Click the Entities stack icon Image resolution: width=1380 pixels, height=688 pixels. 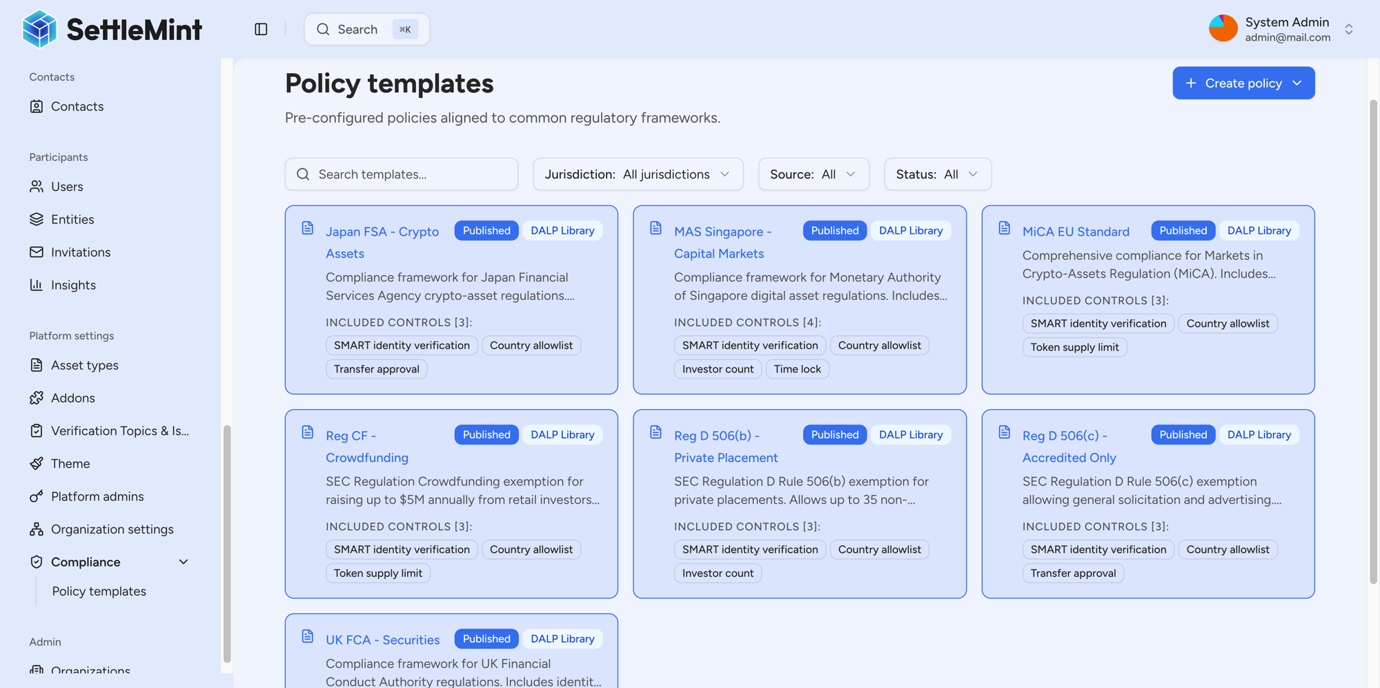[x=37, y=219]
